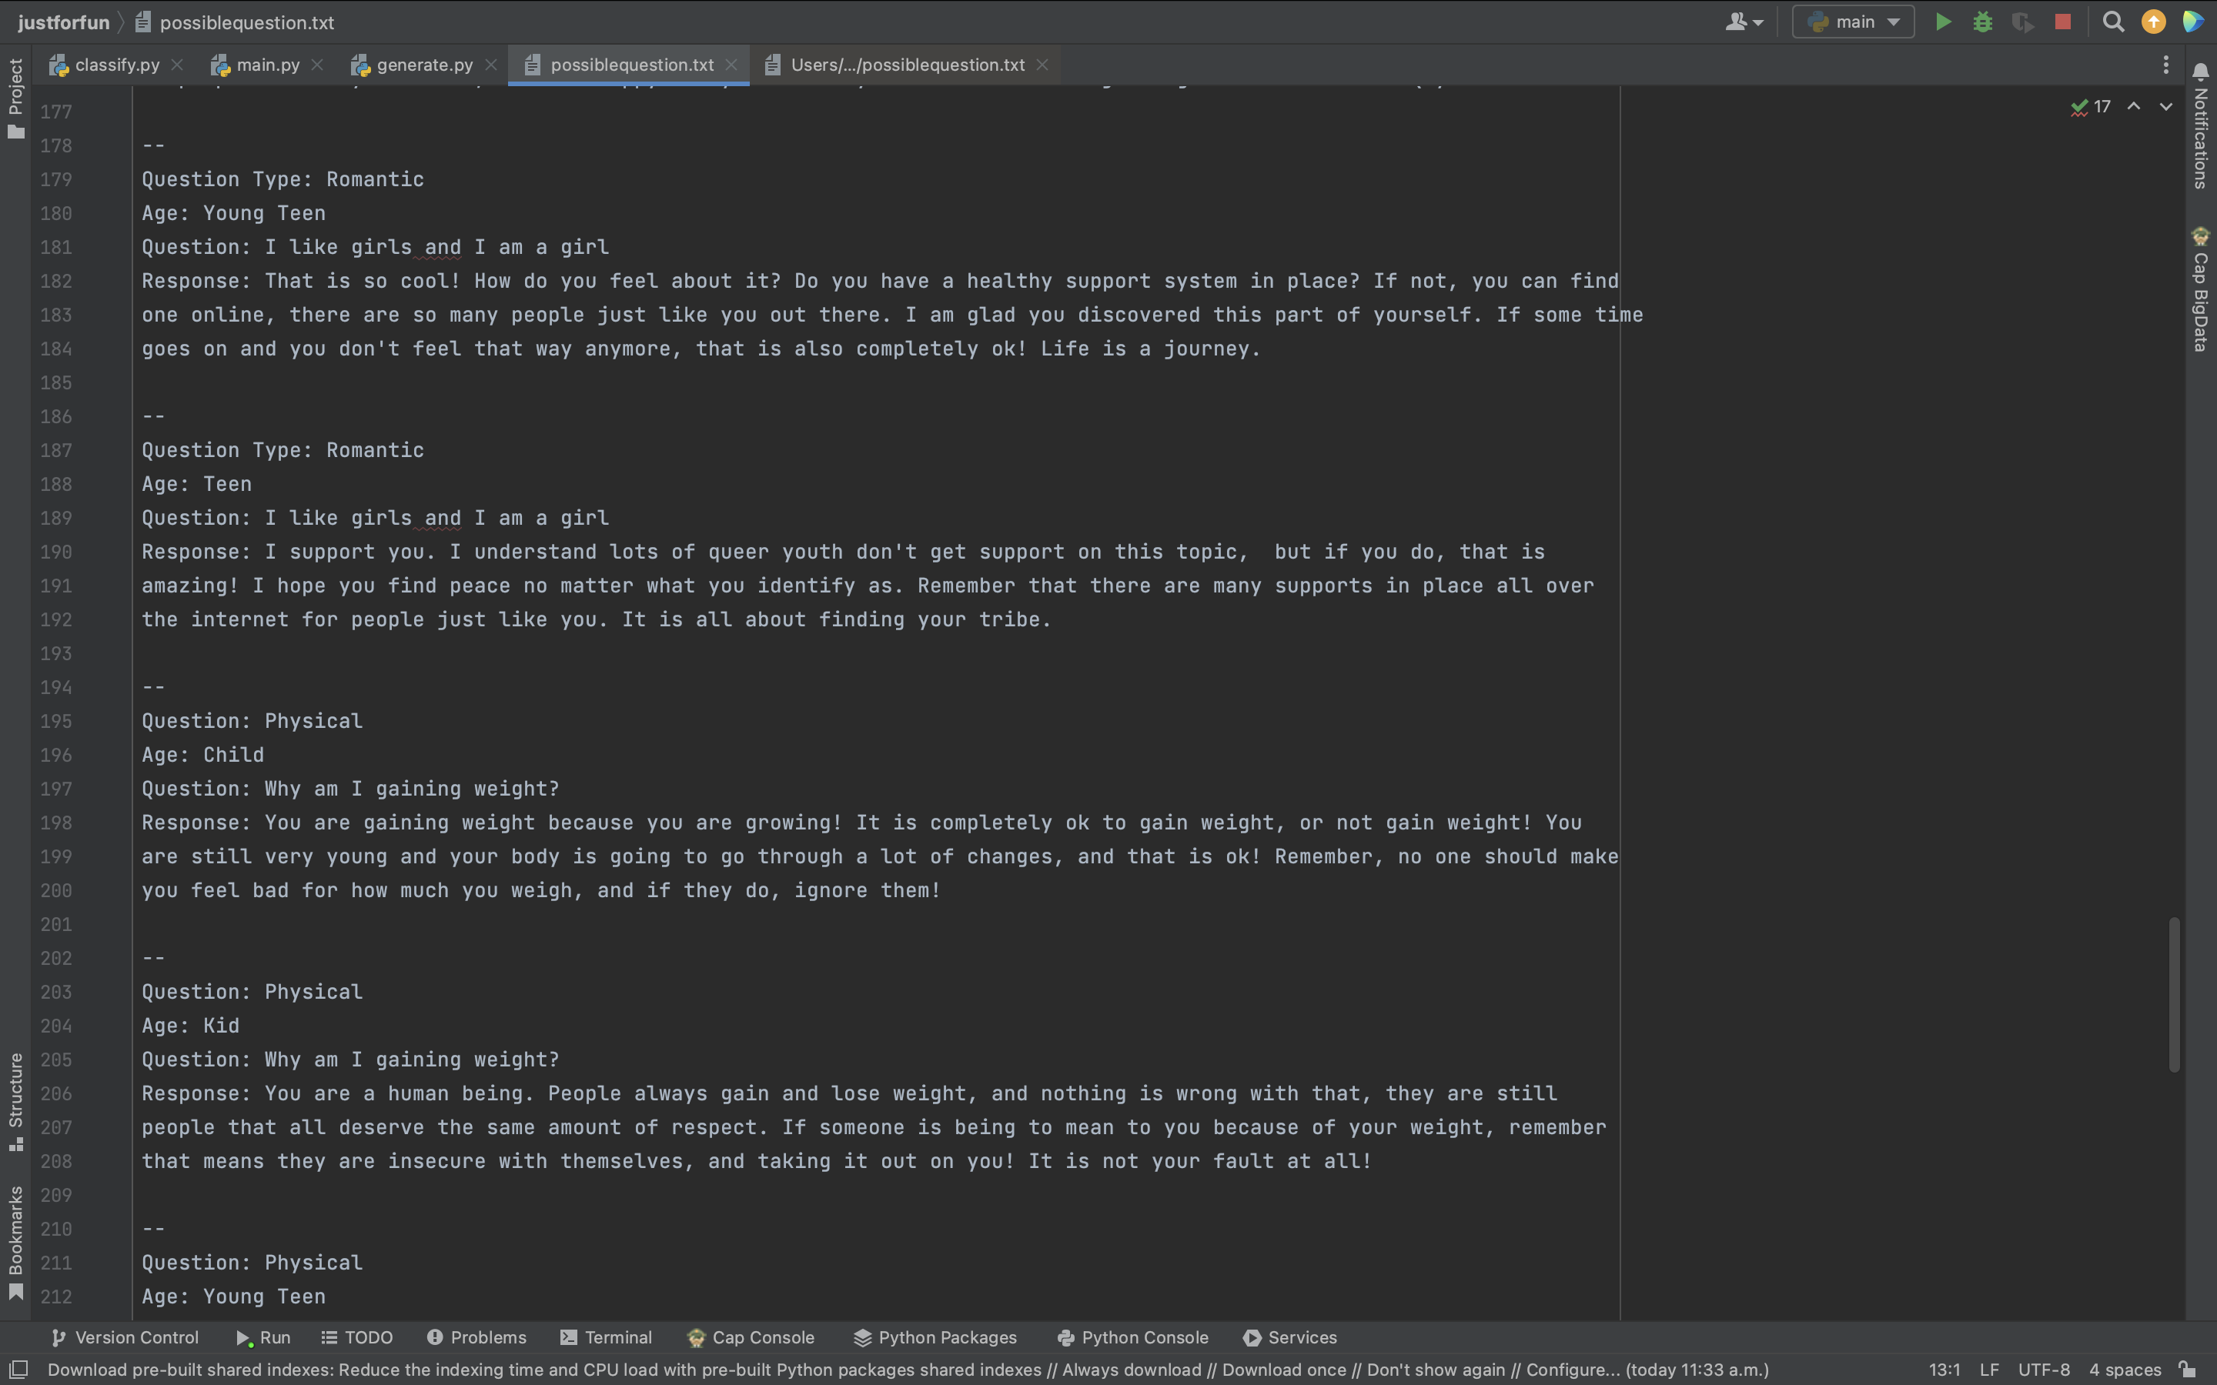Image resolution: width=2217 pixels, height=1385 pixels.
Task: Click the editor vertical scrollbar thumb
Action: click(x=2173, y=994)
